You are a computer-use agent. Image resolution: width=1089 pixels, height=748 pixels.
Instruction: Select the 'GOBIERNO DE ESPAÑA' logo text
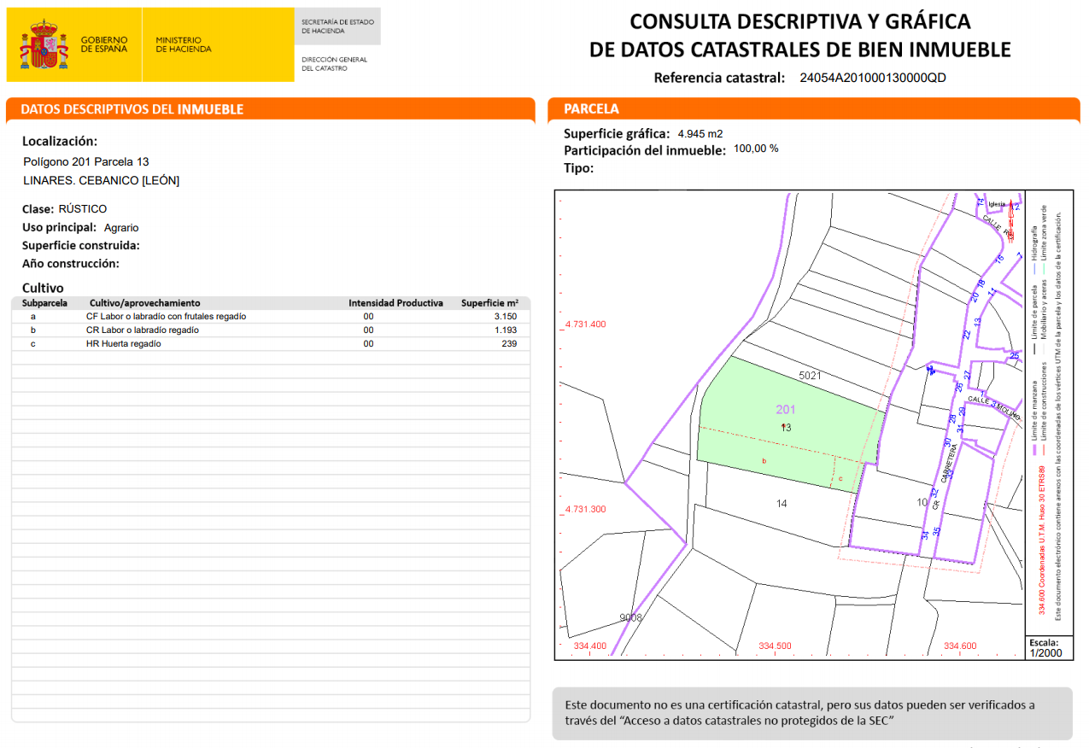[x=104, y=44]
